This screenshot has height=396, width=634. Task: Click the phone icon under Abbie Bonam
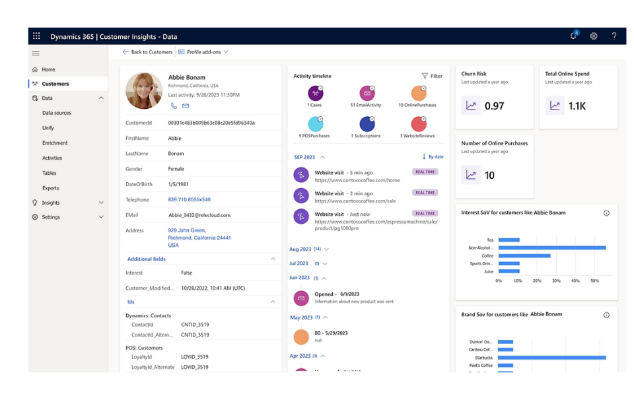174,106
